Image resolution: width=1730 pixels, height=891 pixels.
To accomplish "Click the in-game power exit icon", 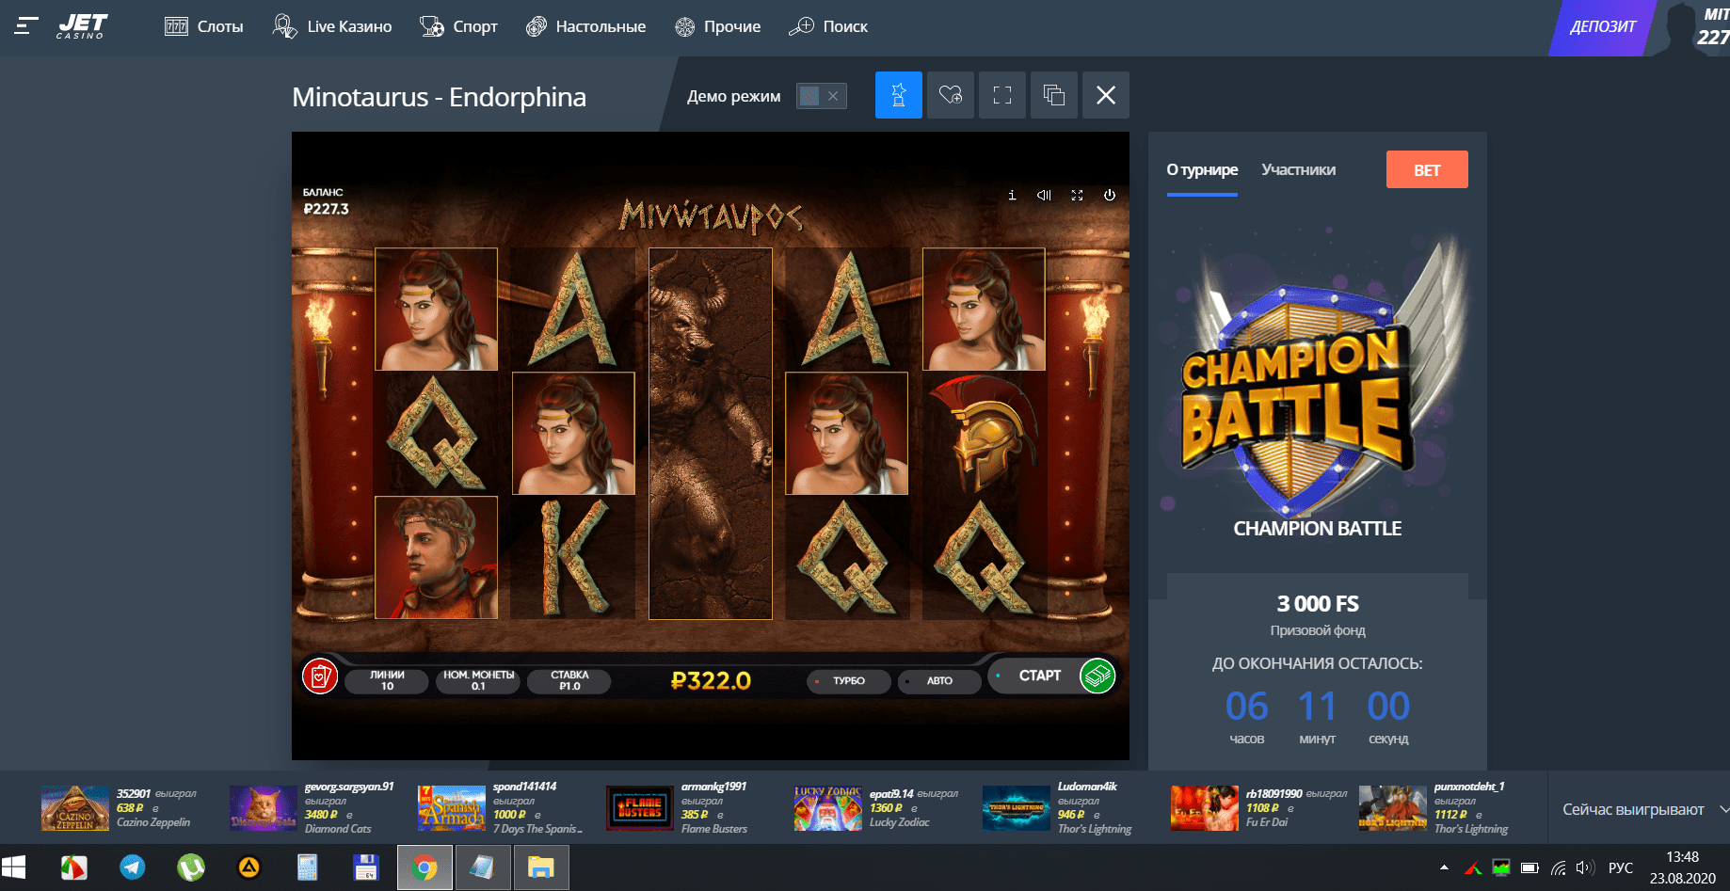I will tap(1110, 196).
